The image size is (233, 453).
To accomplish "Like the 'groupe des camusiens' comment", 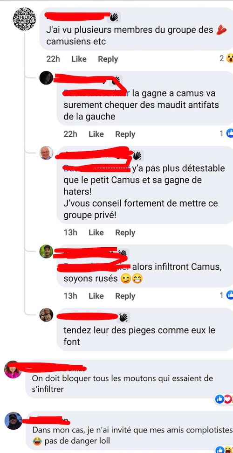I will point(79,59).
